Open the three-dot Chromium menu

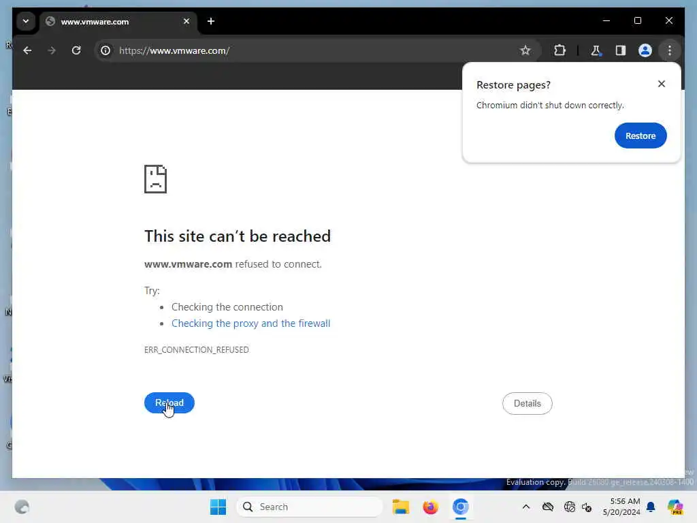670,50
